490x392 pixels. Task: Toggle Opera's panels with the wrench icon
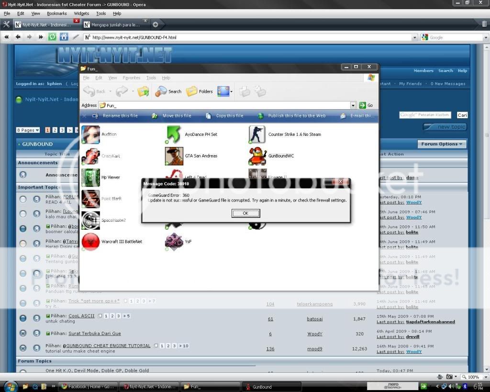[x=6, y=24]
